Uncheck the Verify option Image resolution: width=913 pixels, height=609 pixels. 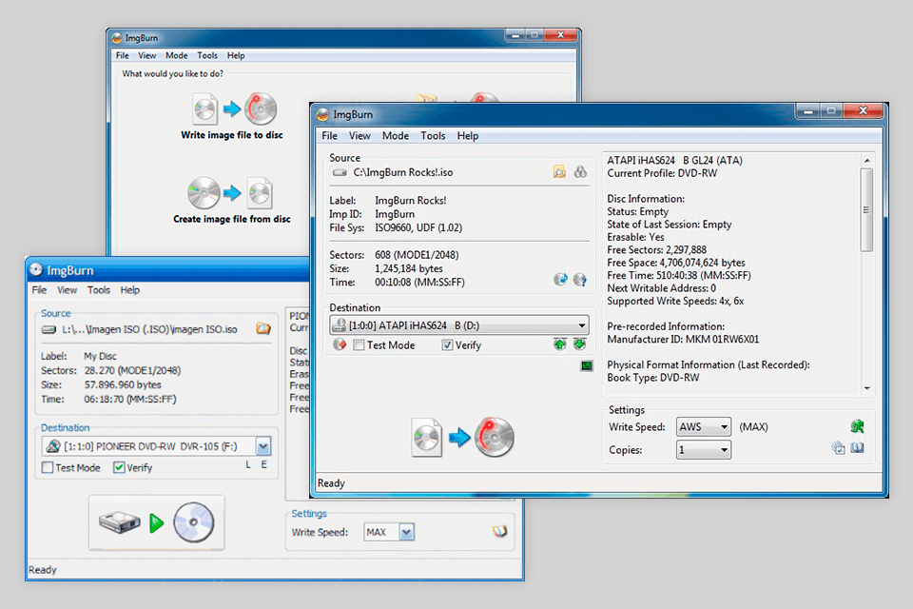coord(447,344)
